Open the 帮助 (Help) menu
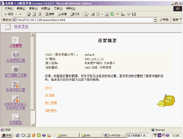183x139 pixels. click(70, 8)
